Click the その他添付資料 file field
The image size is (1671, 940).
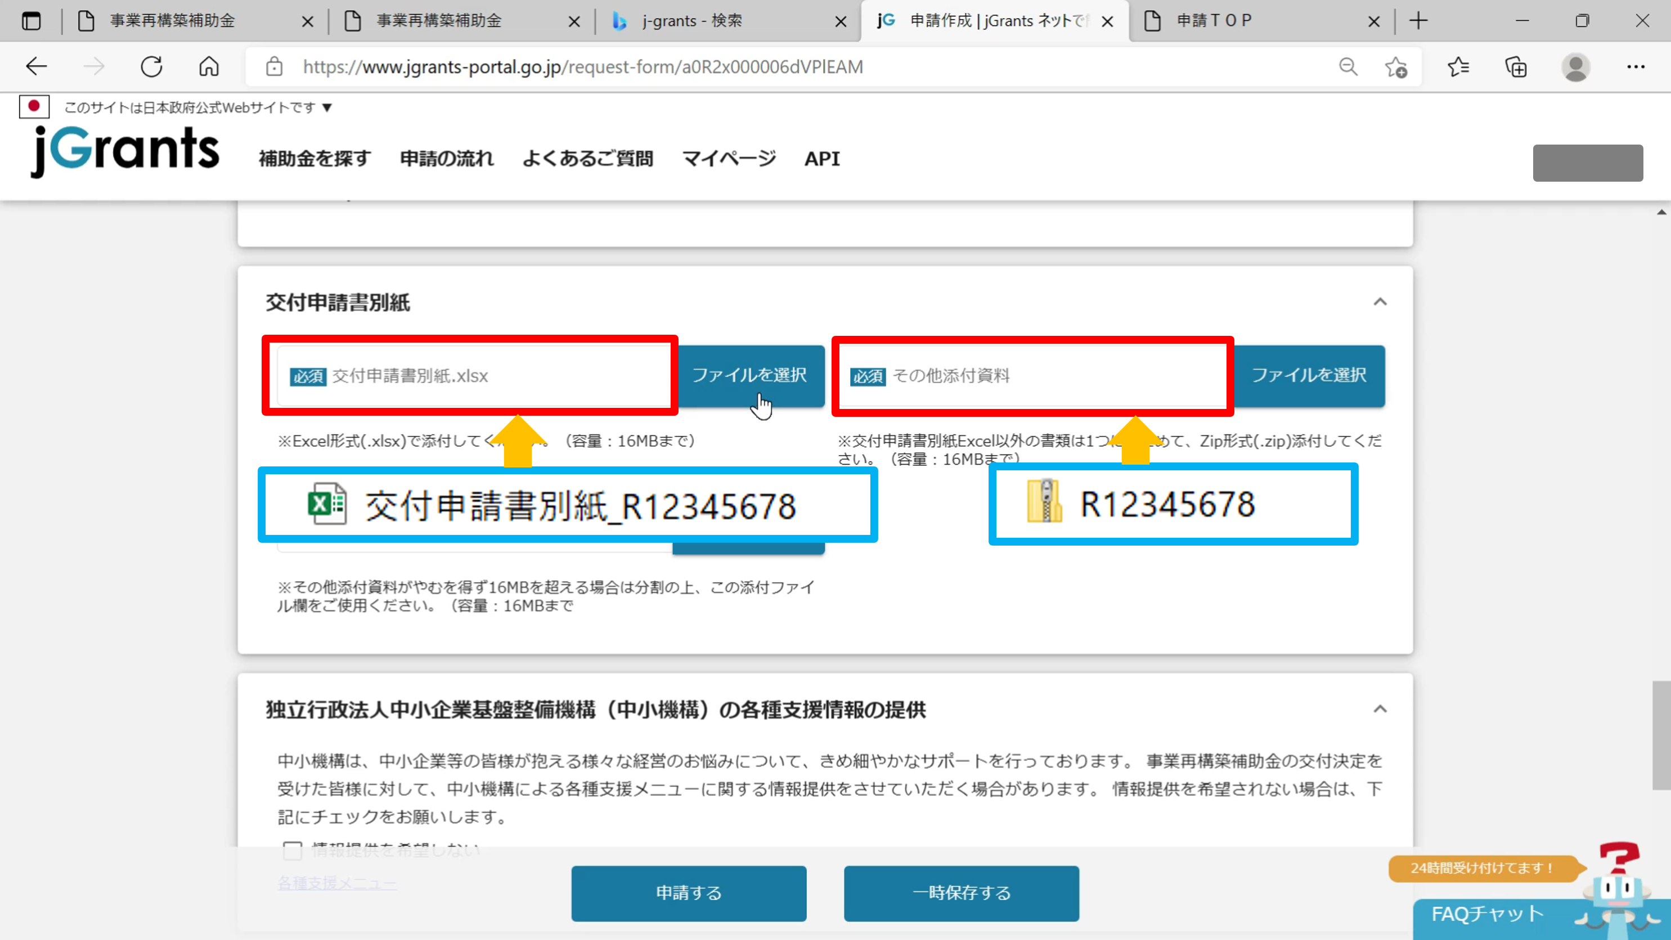tap(1034, 376)
